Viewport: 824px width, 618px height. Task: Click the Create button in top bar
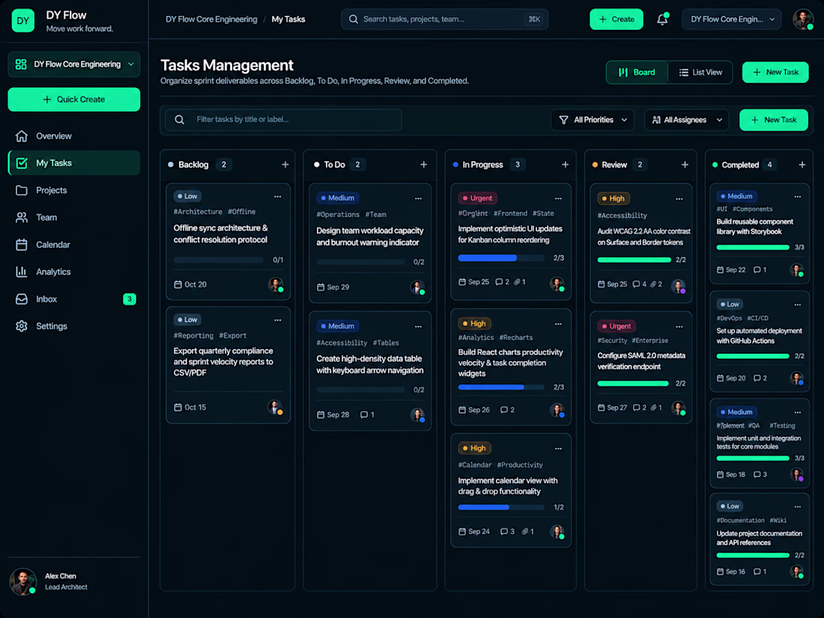(617, 19)
